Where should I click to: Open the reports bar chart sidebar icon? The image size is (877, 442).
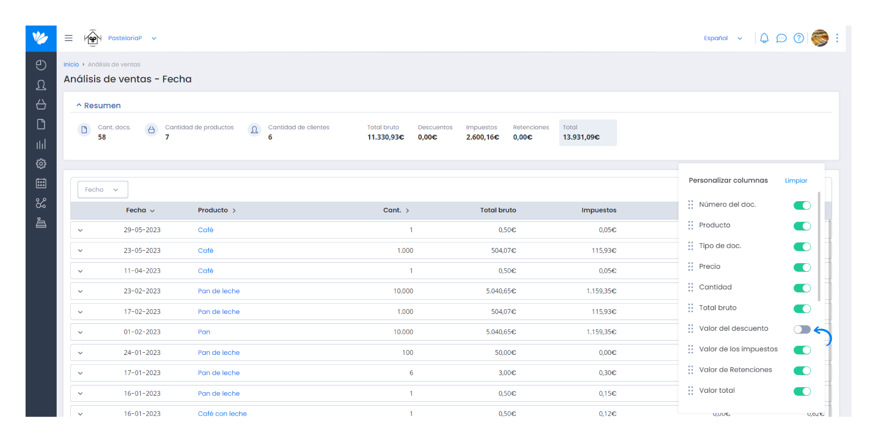coord(41,144)
